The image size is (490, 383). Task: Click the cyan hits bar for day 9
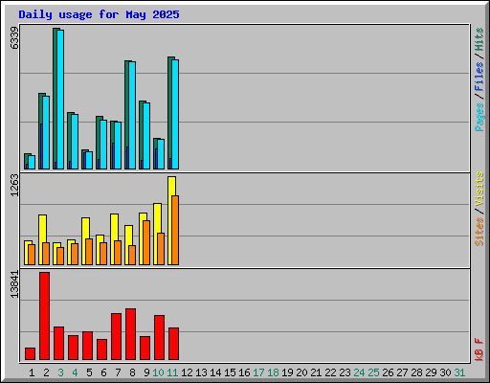tap(146, 136)
